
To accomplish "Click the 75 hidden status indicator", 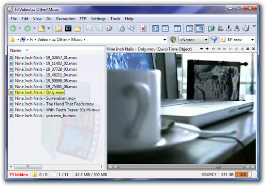I will pyautogui.click(x=19, y=175).
